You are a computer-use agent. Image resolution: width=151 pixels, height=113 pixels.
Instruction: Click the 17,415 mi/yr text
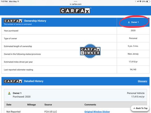click(138, 97)
